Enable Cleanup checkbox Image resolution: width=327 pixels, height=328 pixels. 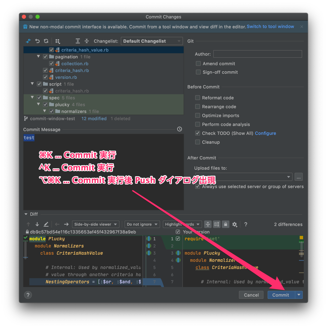tap(197, 142)
